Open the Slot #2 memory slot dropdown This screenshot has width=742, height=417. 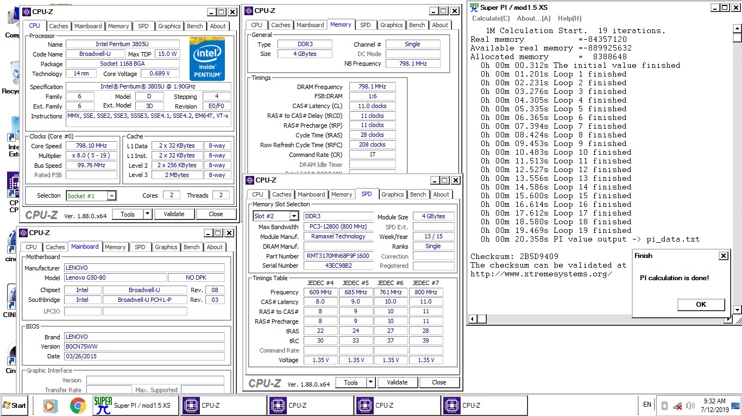[293, 216]
